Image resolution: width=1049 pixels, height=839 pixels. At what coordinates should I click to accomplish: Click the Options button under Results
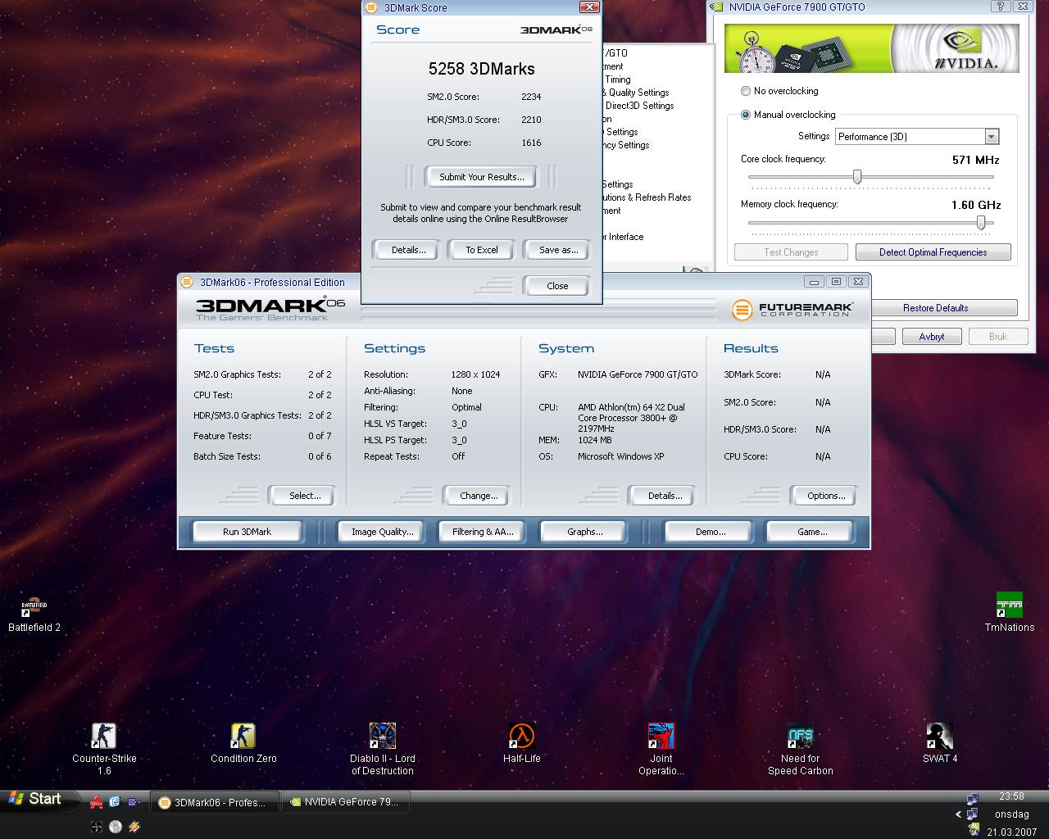pyautogui.click(x=825, y=496)
